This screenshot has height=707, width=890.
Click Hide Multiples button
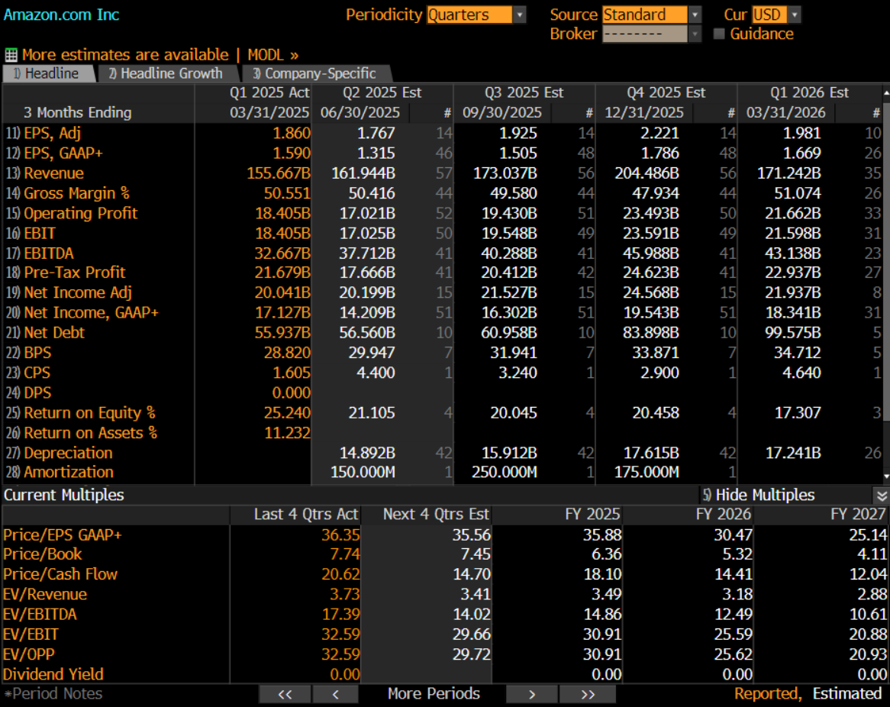coord(759,496)
